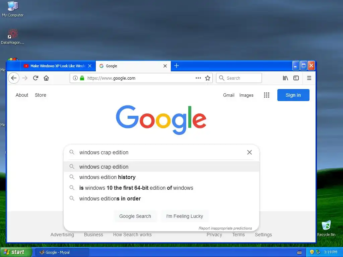Open the Windows Start menu
The width and height of the screenshot is (343, 257).
coord(16,252)
